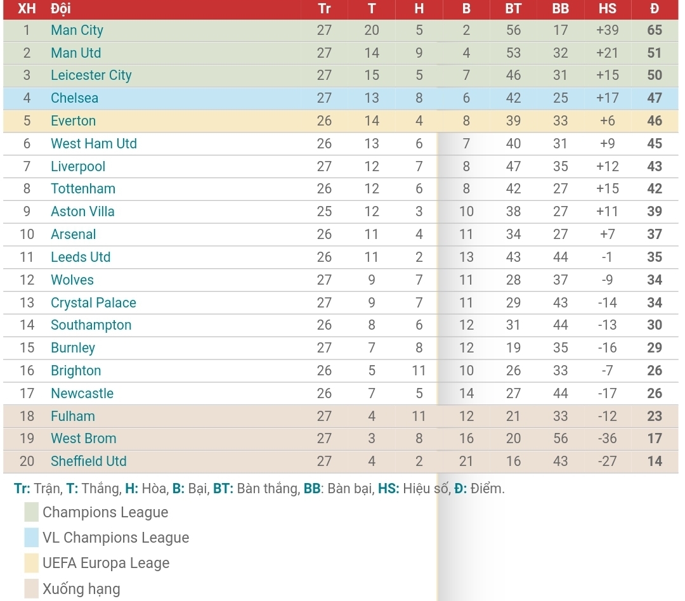Select Chelsea in the standings
Image resolution: width=685 pixels, height=601 pixels.
pyautogui.click(x=74, y=98)
